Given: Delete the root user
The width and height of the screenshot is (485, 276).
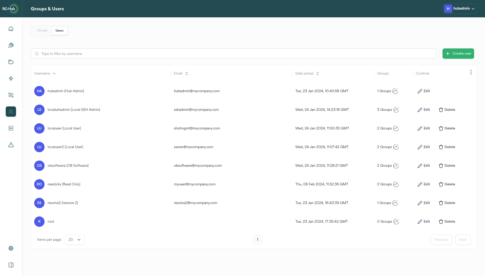Looking at the screenshot, I should tap(447, 221).
